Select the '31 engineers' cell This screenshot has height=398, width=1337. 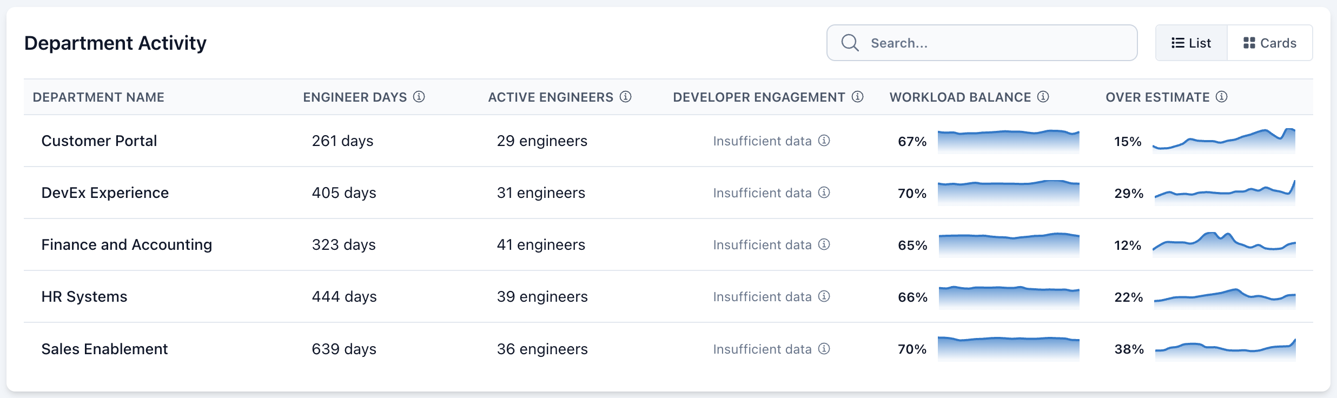541,193
